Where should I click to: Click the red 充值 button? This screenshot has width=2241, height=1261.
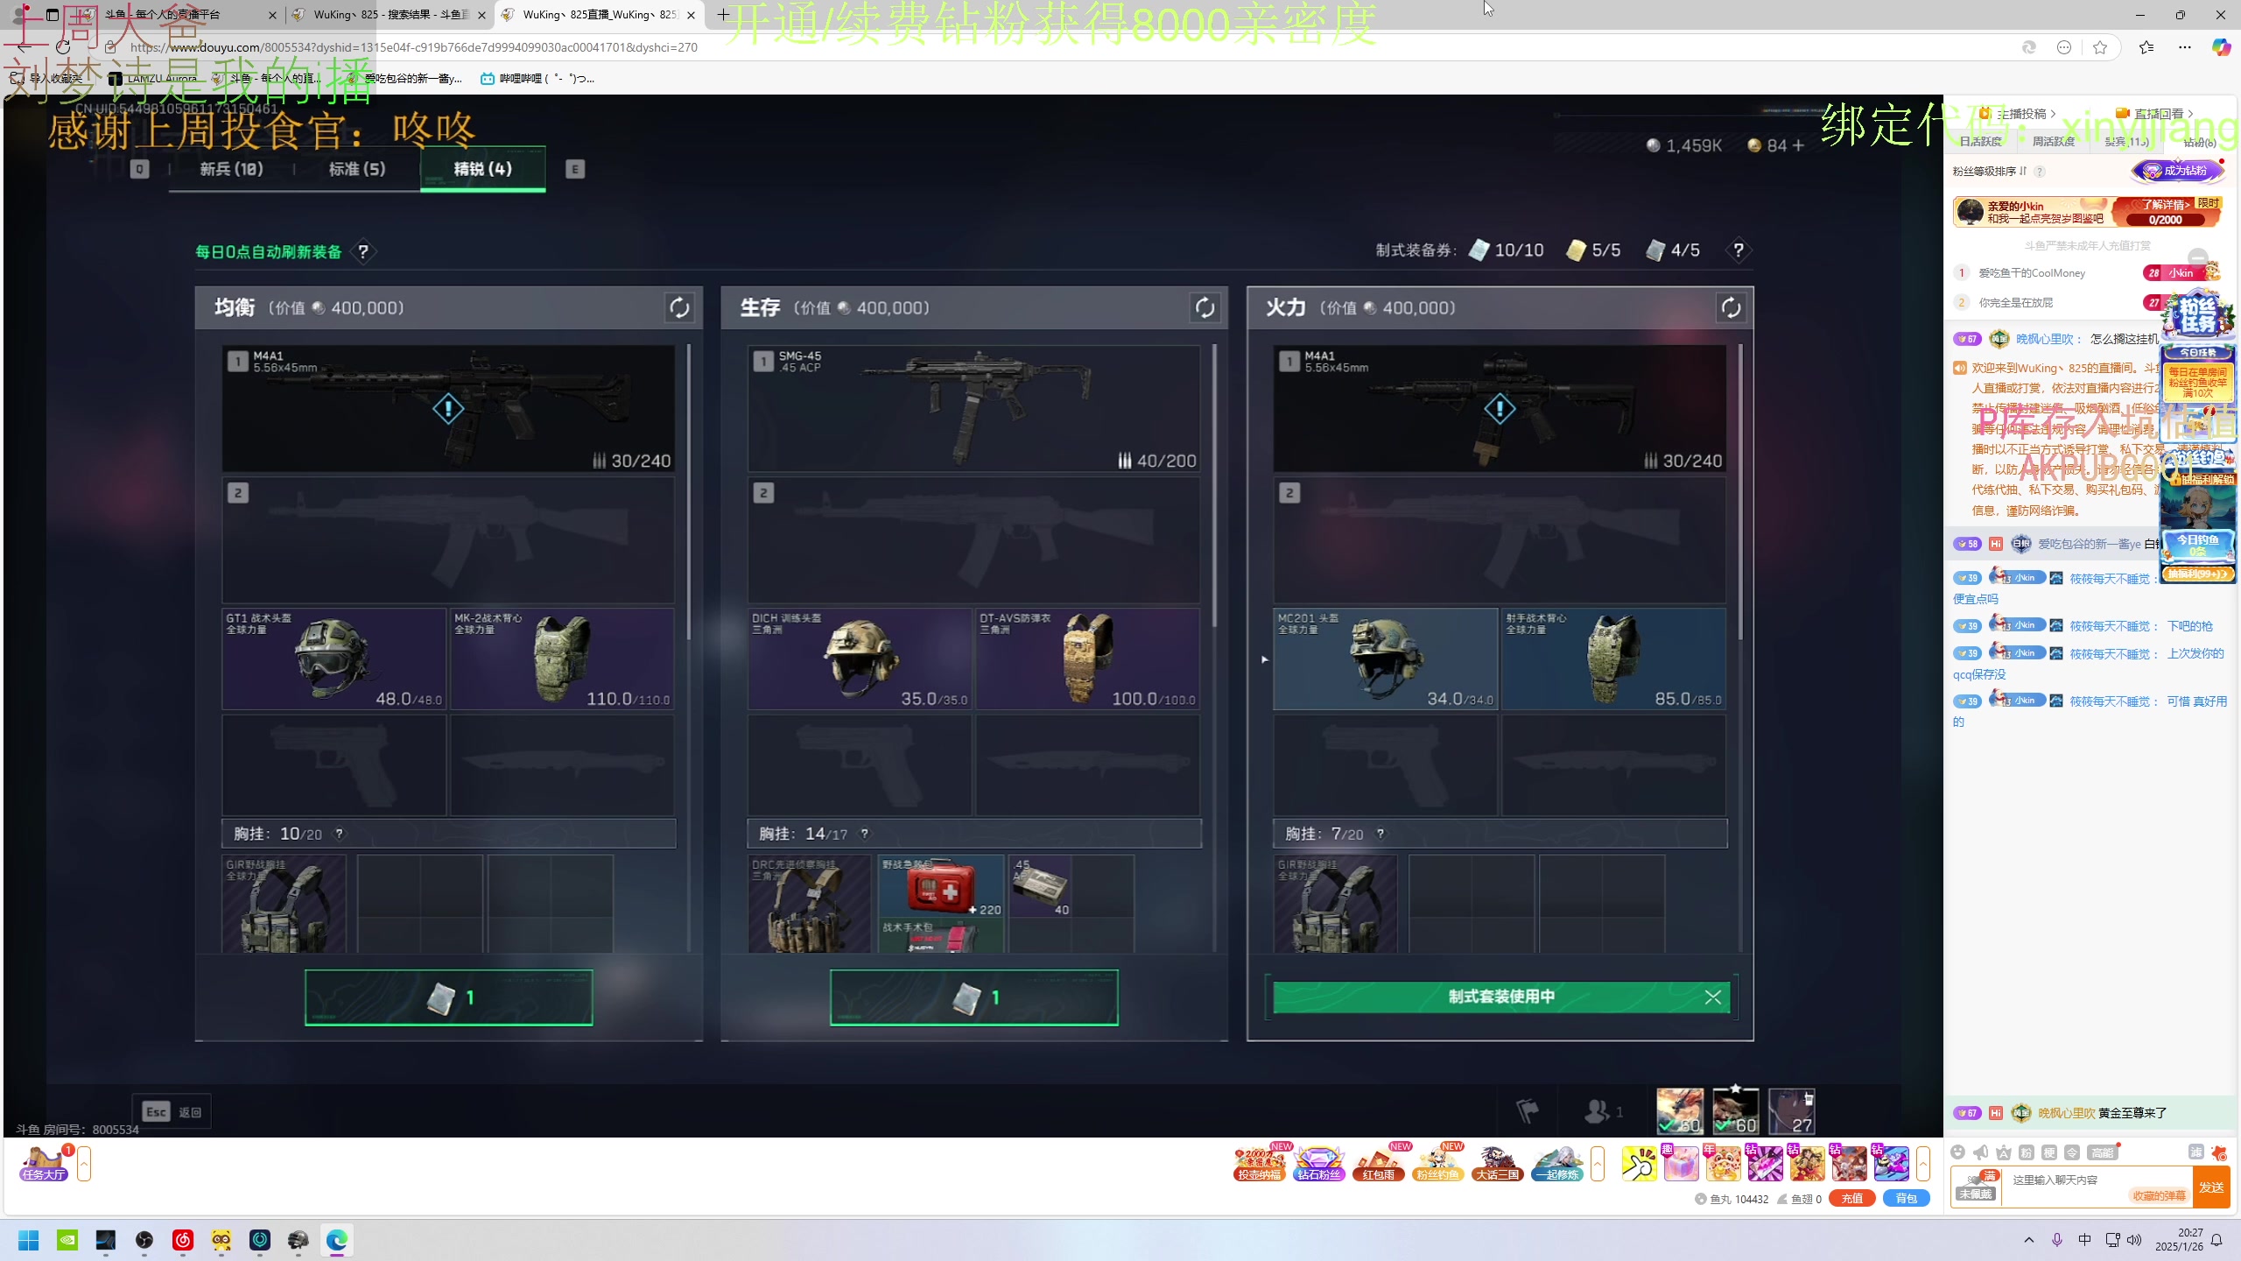1851,1199
